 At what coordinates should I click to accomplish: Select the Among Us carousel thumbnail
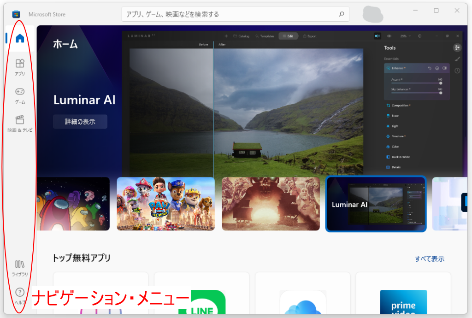(73, 204)
